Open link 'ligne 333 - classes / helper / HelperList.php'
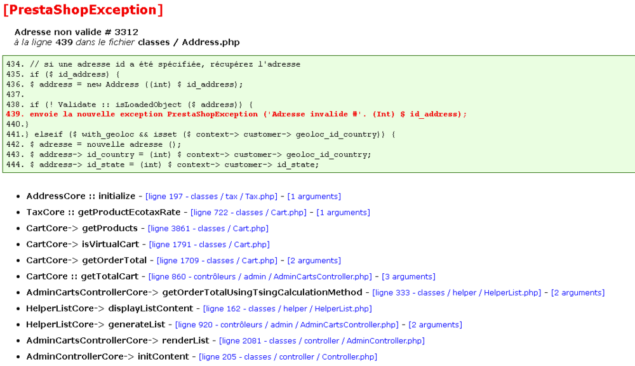Viewport: 635px width, 366px height. [x=457, y=293]
